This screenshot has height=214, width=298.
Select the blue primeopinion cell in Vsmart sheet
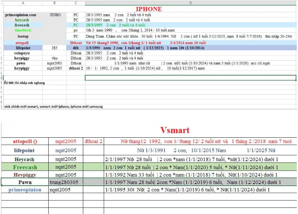coord(25,190)
